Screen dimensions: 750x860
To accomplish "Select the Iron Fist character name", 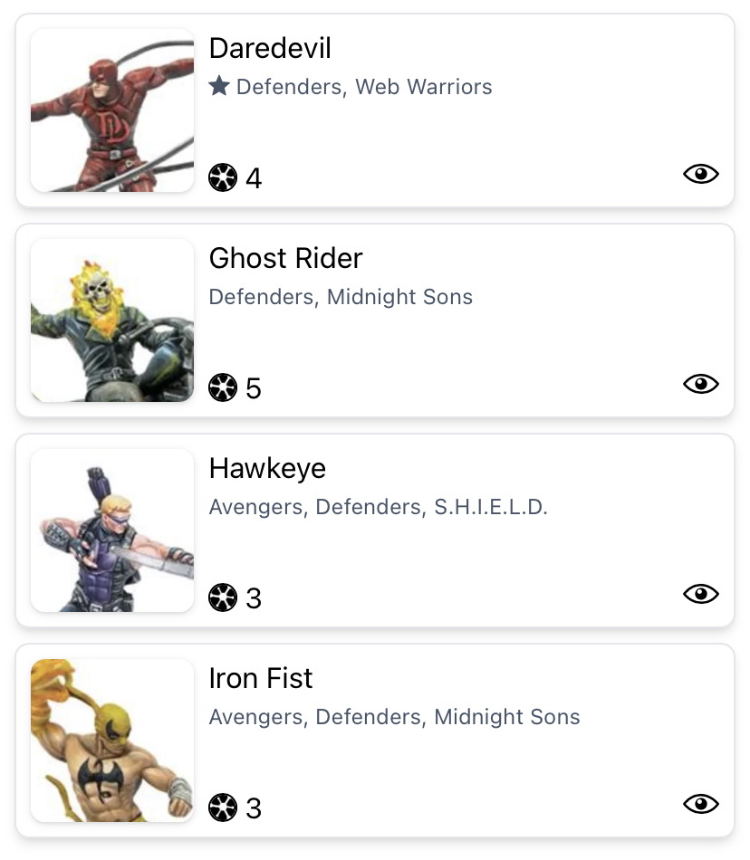I will coord(261,678).
